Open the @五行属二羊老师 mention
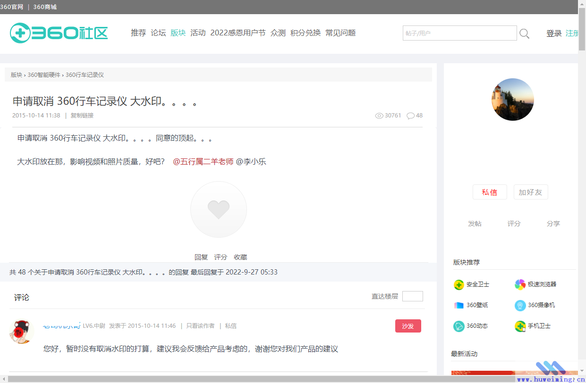586x383 pixels. click(x=203, y=162)
